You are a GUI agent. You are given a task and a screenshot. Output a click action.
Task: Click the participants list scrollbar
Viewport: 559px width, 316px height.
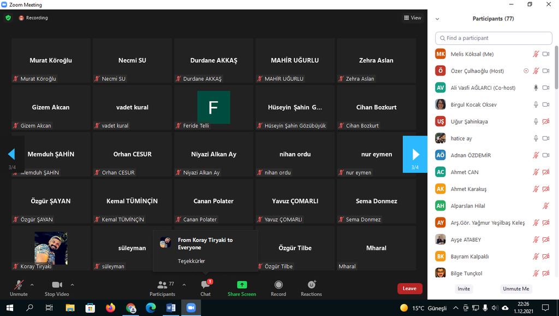tap(556, 68)
